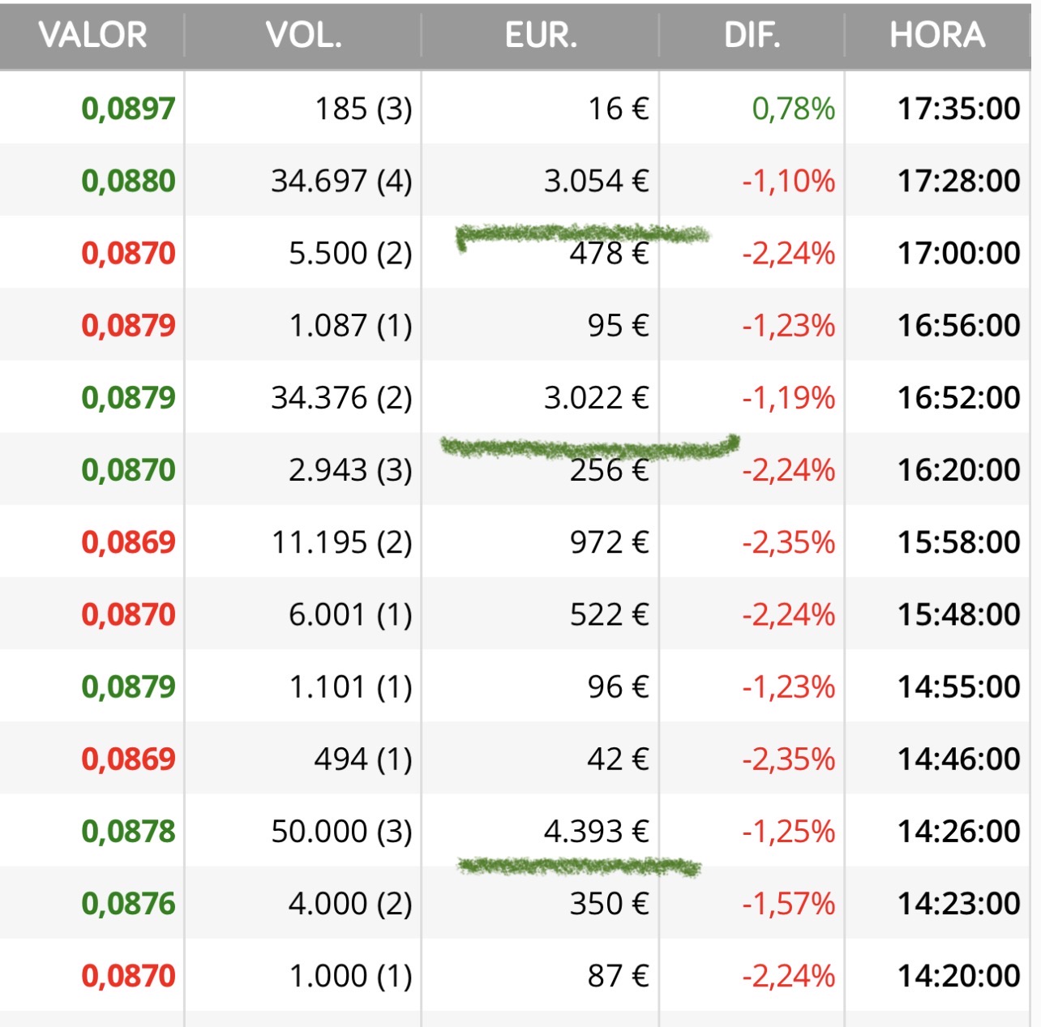1041x1027 pixels.
Task: Click the 0,0878 price value
Action: coord(128,832)
